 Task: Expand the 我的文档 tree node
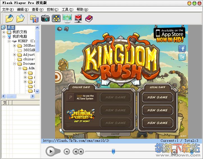4,32
